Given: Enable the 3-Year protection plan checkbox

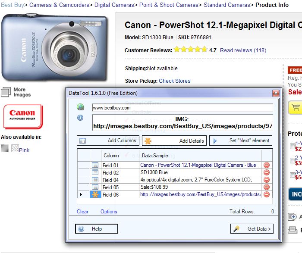Looking at the screenshot, I should [293, 174].
